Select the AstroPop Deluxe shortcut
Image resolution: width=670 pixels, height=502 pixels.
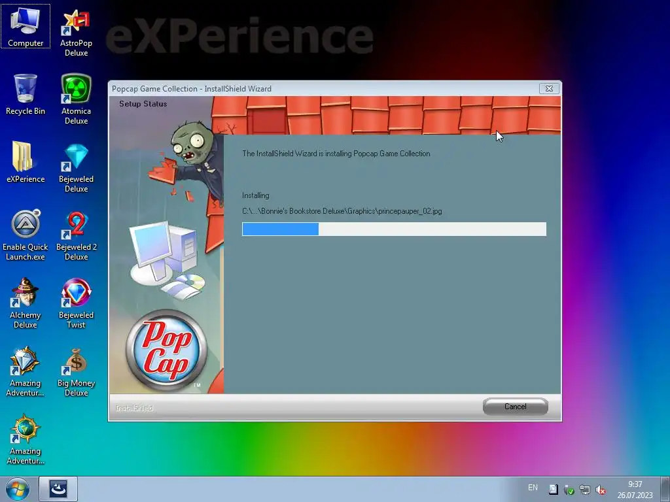(x=76, y=33)
